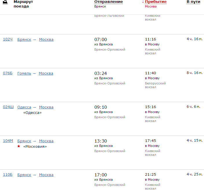The image size is (204, 194).
Task: Click Брянск link in the 102Ч row
Action: pyautogui.click(x=24, y=39)
